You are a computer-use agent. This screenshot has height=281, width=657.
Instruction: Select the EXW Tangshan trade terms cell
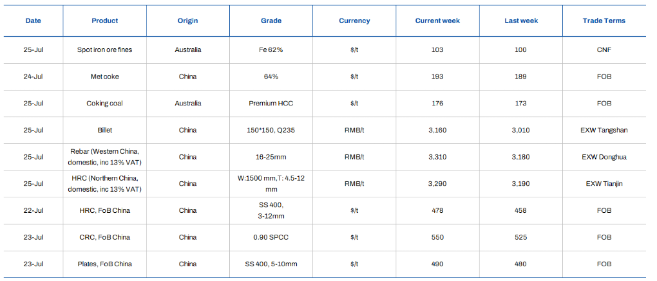(x=604, y=130)
